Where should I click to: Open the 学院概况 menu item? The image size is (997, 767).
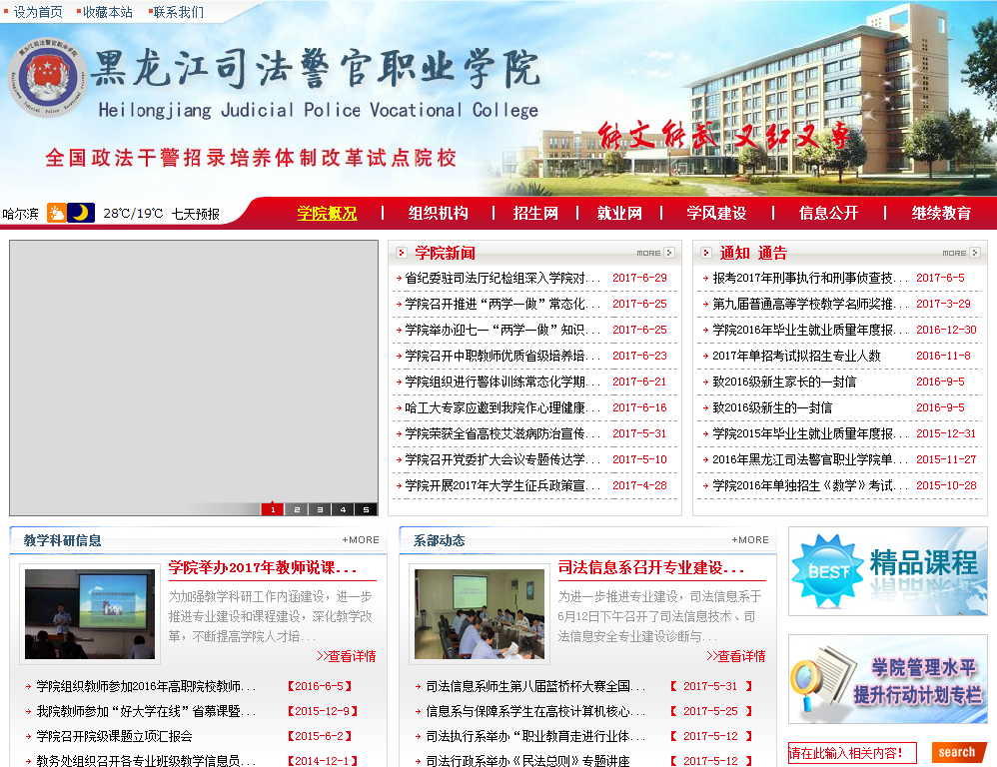point(327,213)
